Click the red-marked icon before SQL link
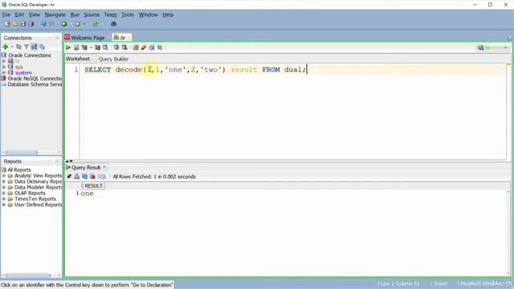Viewport: 514px width, 289px height. click(92, 177)
